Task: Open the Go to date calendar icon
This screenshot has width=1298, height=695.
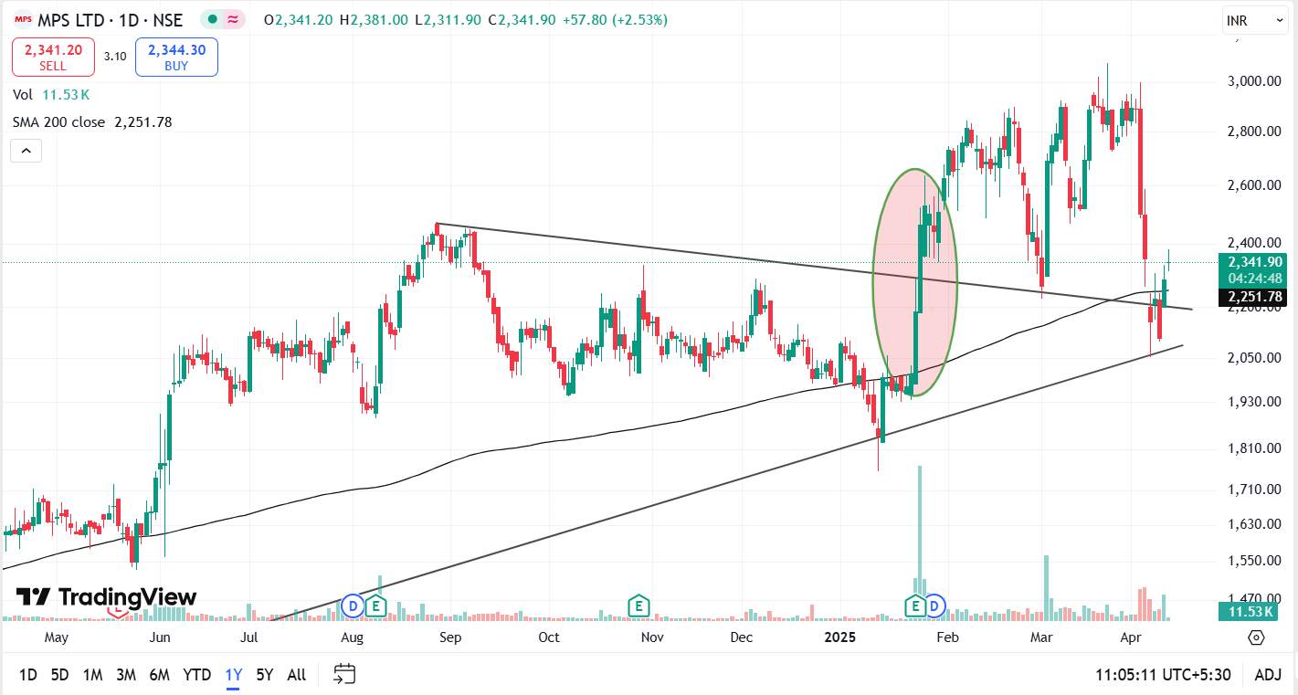Action: [344, 675]
